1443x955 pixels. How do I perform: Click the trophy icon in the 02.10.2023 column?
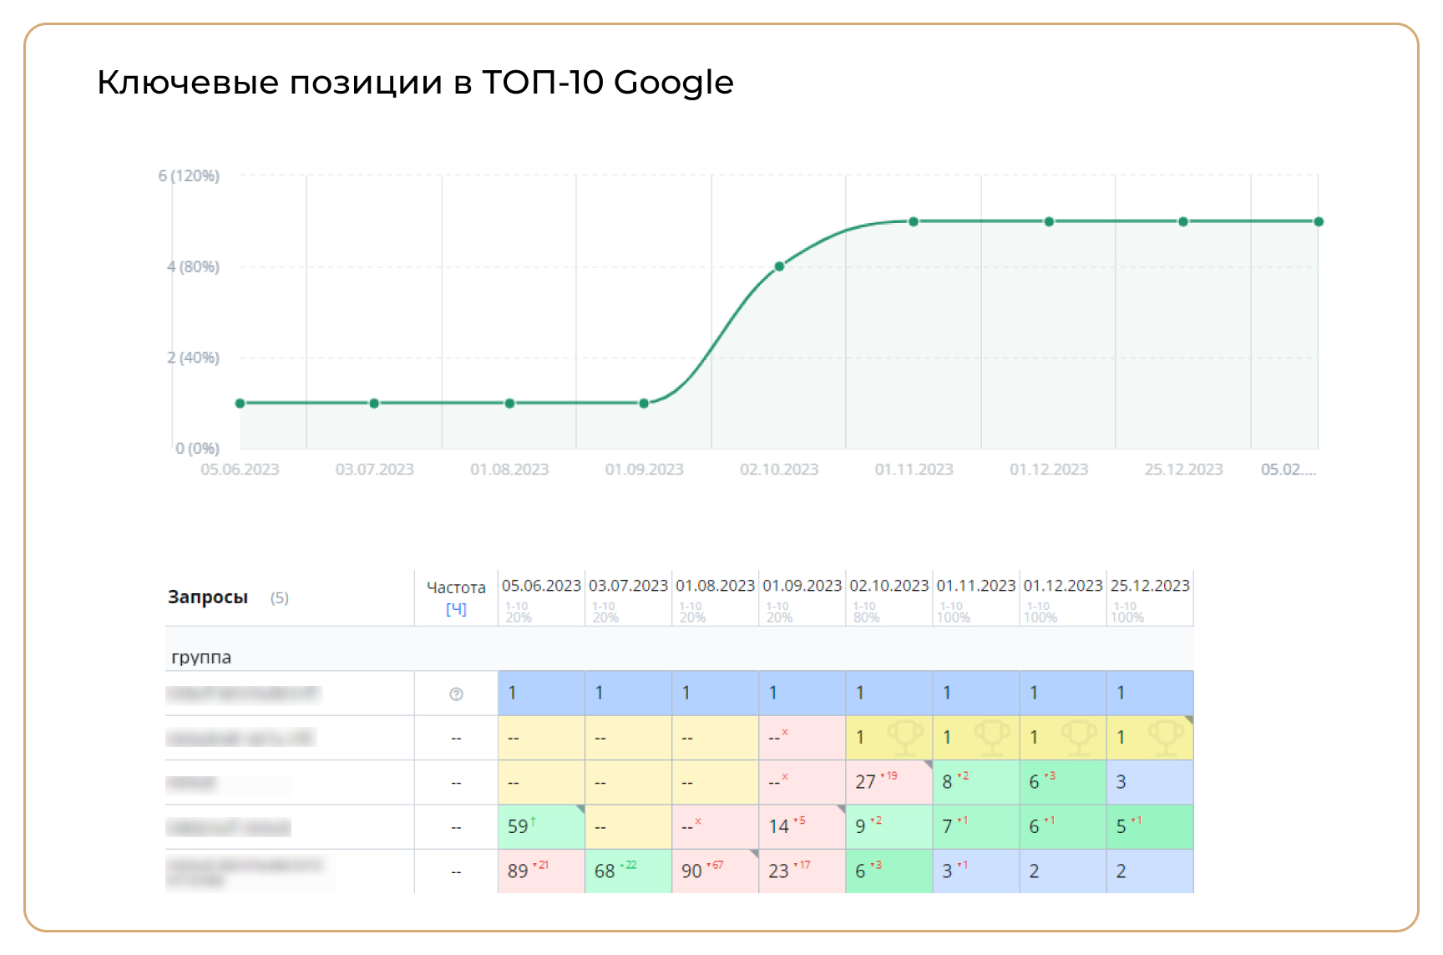click(x=905, y=738)
